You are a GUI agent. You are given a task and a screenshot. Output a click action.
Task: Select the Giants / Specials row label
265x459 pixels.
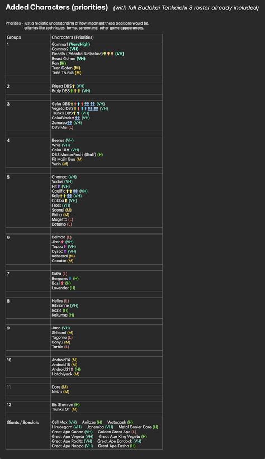(x=22, y=422)
